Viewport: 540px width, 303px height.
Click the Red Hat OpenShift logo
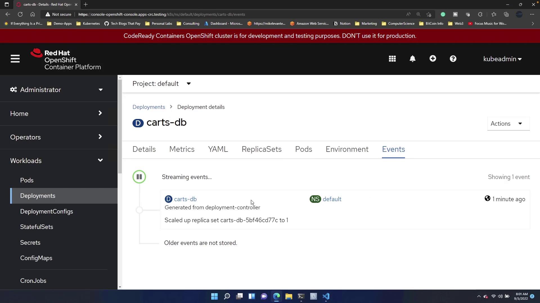[66, 59]
